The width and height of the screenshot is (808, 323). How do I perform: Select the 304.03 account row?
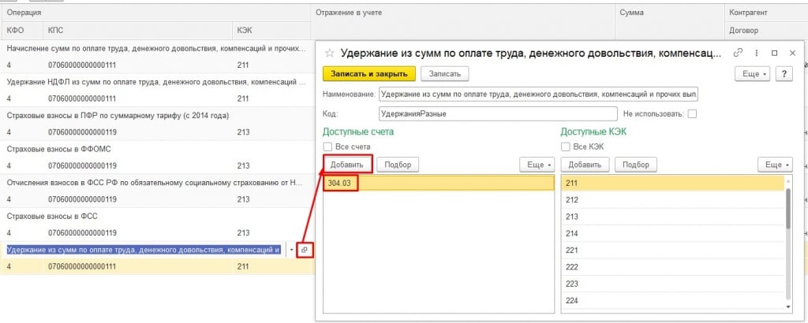(x=438, y=183)
